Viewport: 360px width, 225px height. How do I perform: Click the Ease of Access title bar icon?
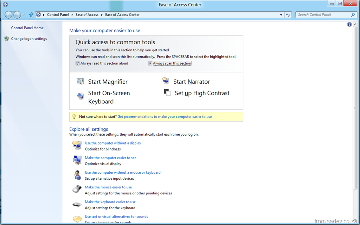(5, 4)
